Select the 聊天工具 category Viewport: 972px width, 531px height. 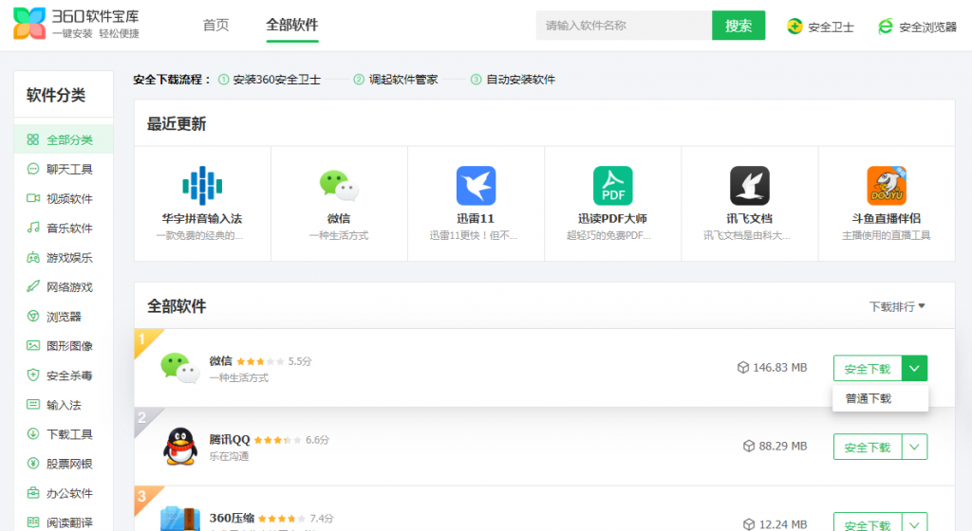64,169
